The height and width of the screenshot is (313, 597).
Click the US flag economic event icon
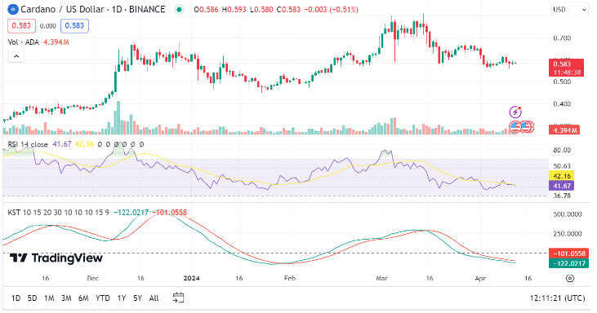515,126
